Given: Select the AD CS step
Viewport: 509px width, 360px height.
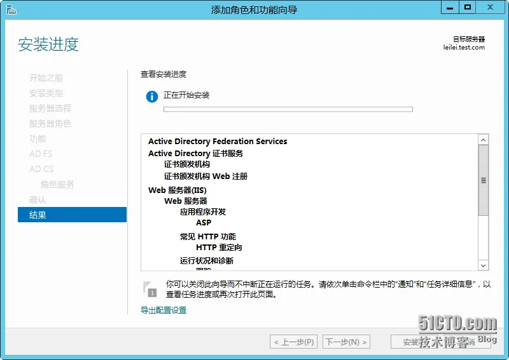Looking at the screenshot, I should 41,169.
